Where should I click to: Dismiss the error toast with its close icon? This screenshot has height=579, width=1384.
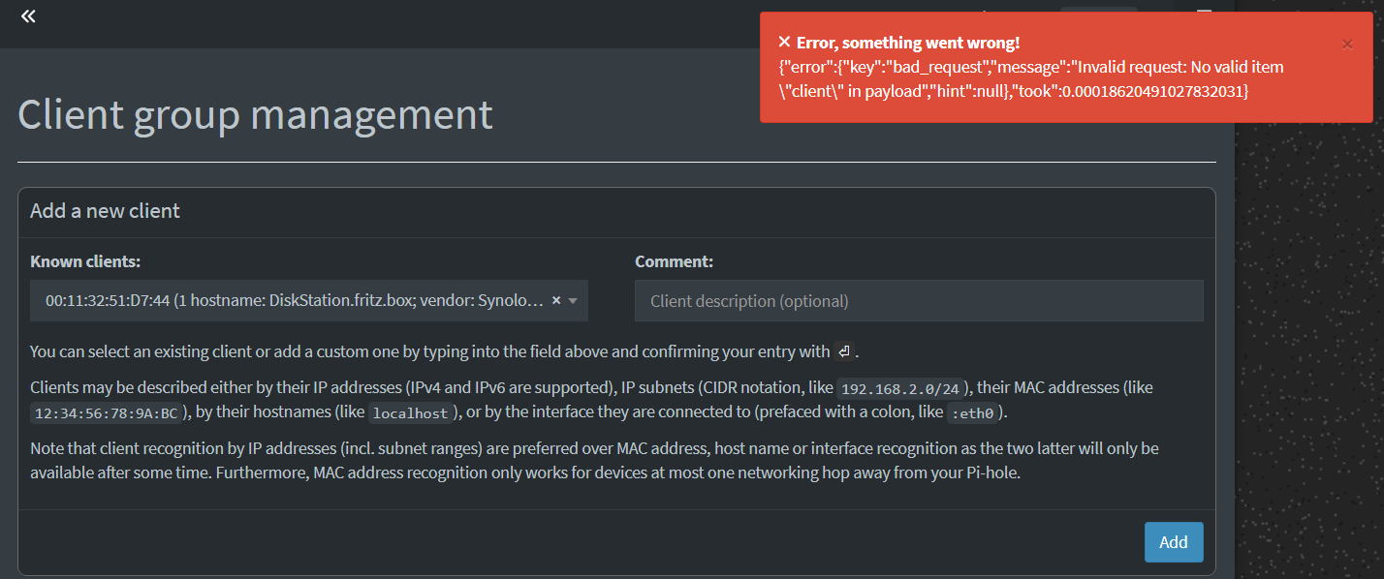[1347, 44]
